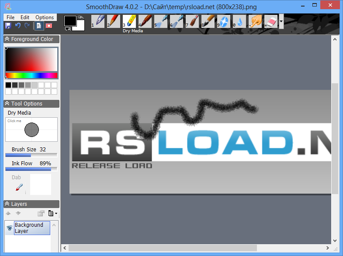Click the Save floppy disk icon

click(8, 26)
